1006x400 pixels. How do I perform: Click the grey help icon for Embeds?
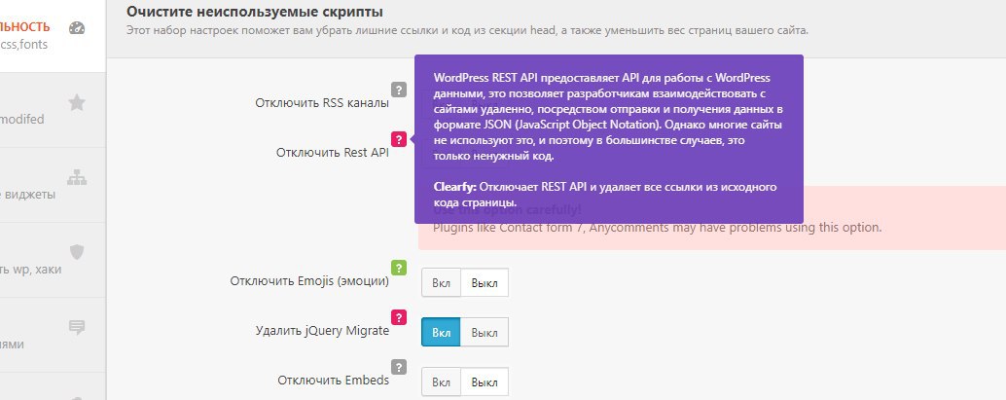click(x=398, y=366)
